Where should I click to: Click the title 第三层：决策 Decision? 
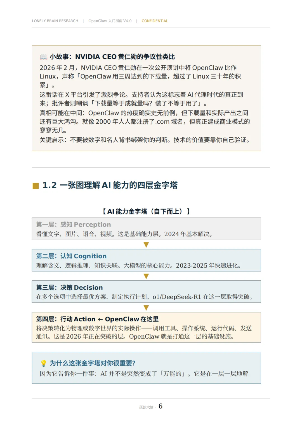pyautogui.click(x=69, y=288)
